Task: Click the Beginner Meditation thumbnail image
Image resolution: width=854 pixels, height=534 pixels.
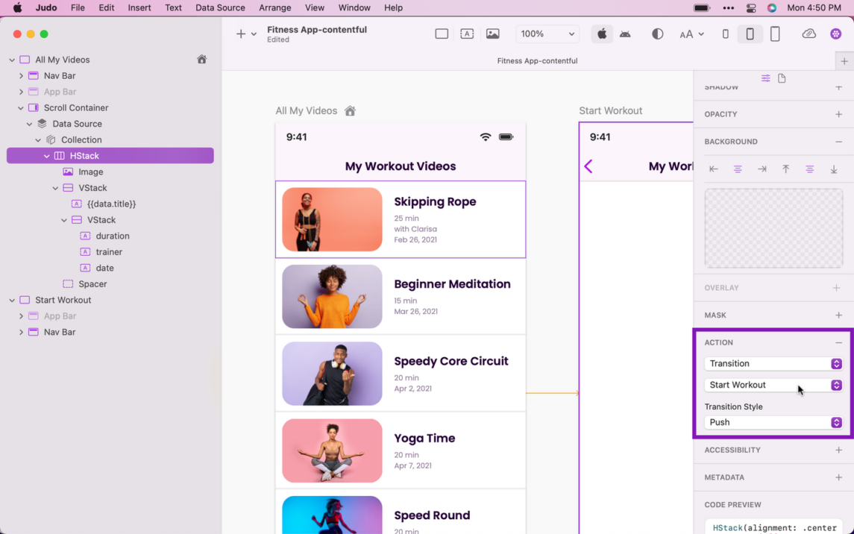Action: click(x=332, y=297)
